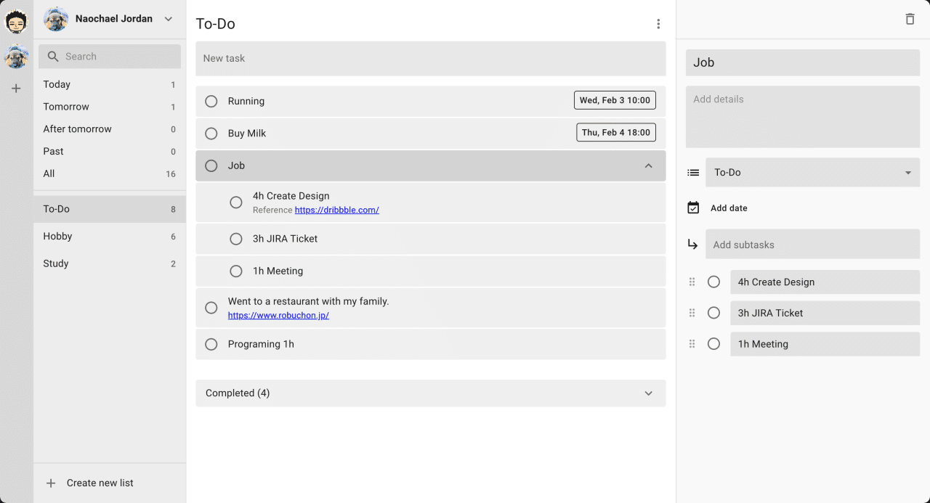930x503 pixels.
Task: Mark Programing 1h task as complete
Action: pyautogui.click(x=211, y=344)
